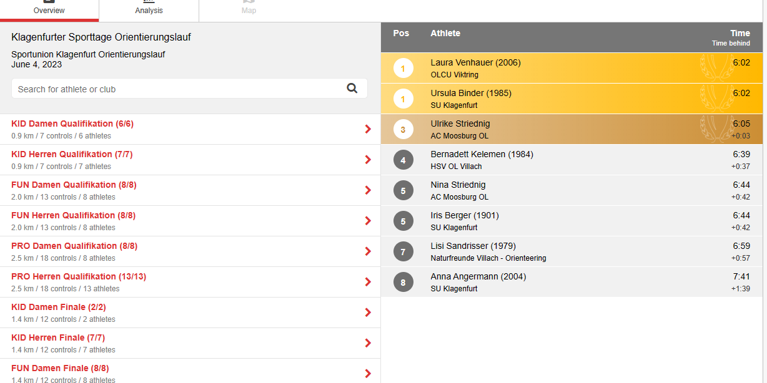Click position 1 badge for Laura Venhauer
This screenshot has height=383, width=767.
tap(403, 68)
